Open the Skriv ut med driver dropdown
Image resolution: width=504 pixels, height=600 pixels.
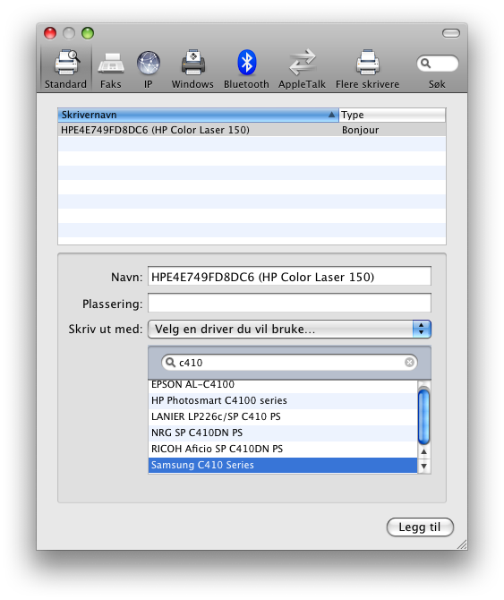pyautogui.click(x=289, y=329)
